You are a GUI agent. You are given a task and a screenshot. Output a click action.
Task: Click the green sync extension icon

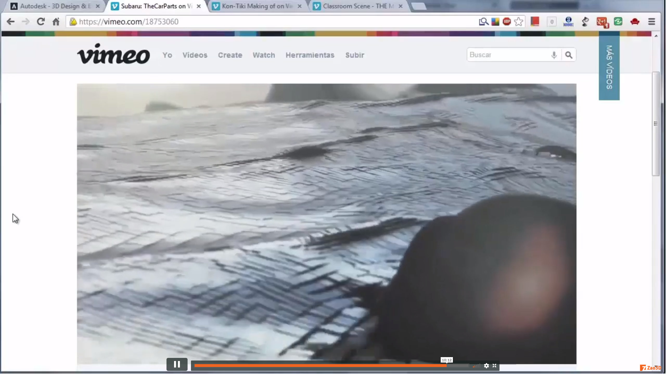coord(618,21)
